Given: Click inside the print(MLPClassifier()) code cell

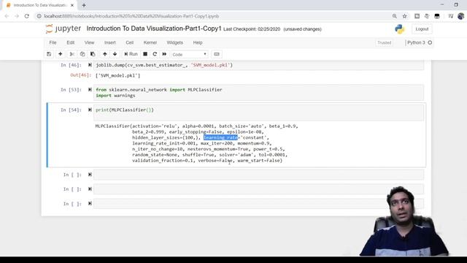Looking at the screenshot, I should pyautogui.click(x=258, y=113).
